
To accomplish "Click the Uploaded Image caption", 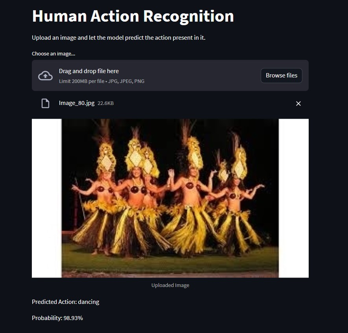I will (x=170, y=285).
